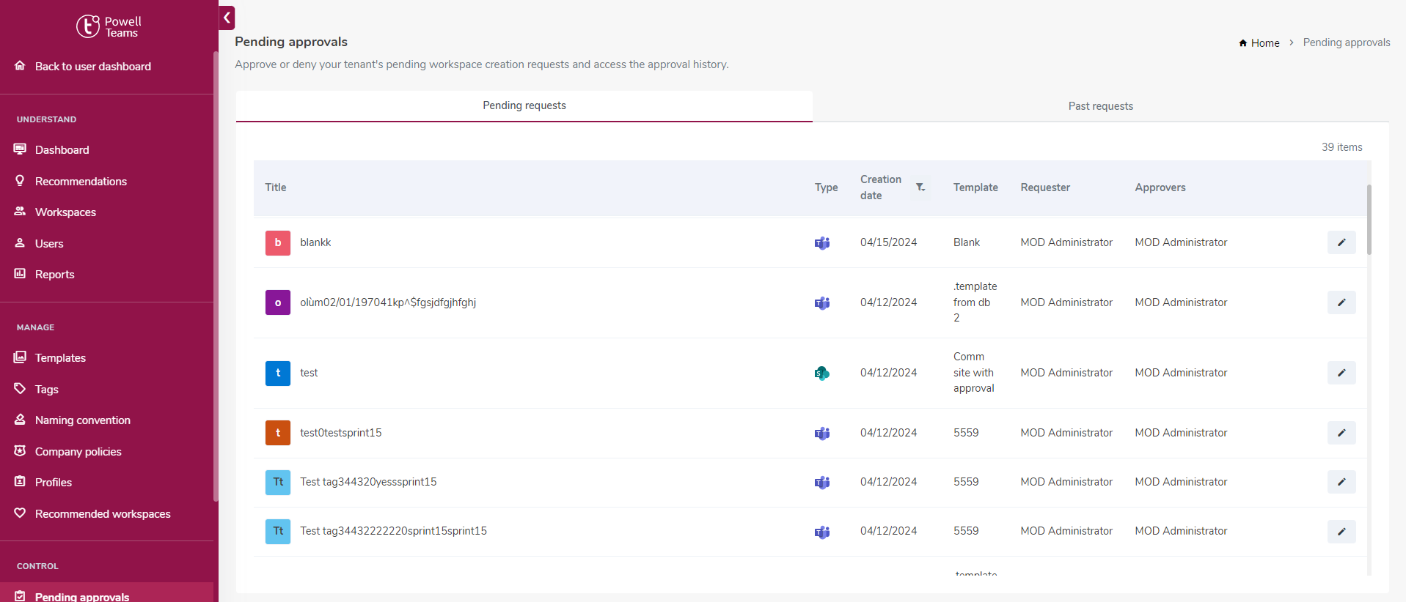This screenshot has height=602, width=1406.
Task: Switch to the Past requests tab
Action: [1100, 106]
